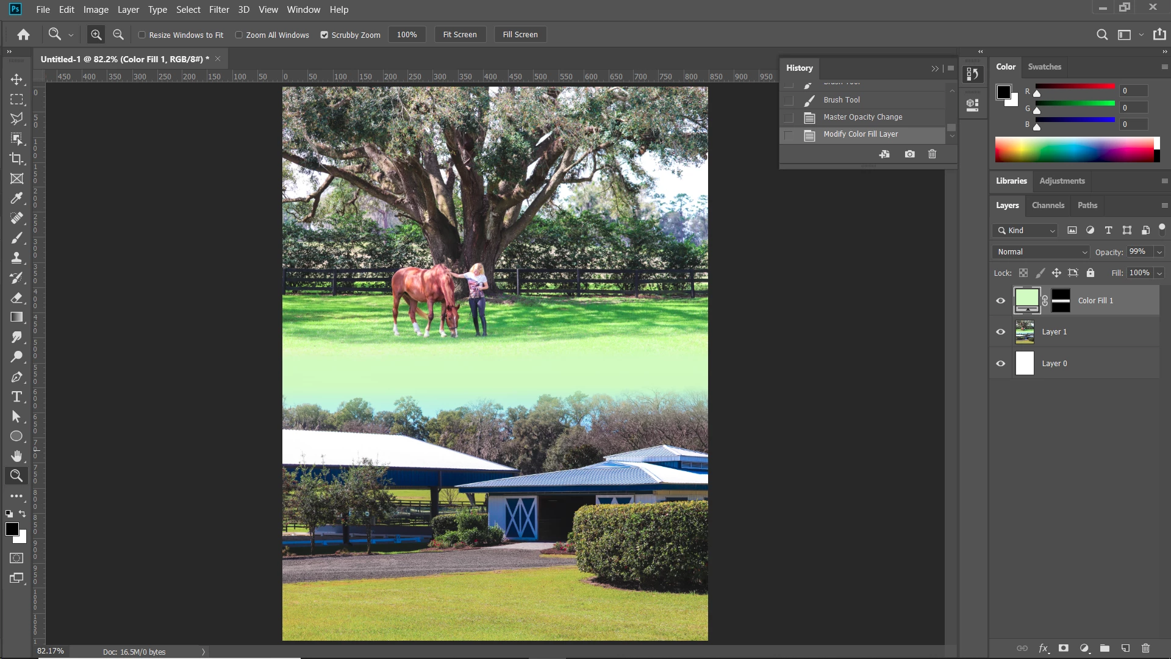Uncheck the Scrubby Zoom option
Viewport: 1171px width, 659px height.
pyautogui.click(x=324, y=35)
